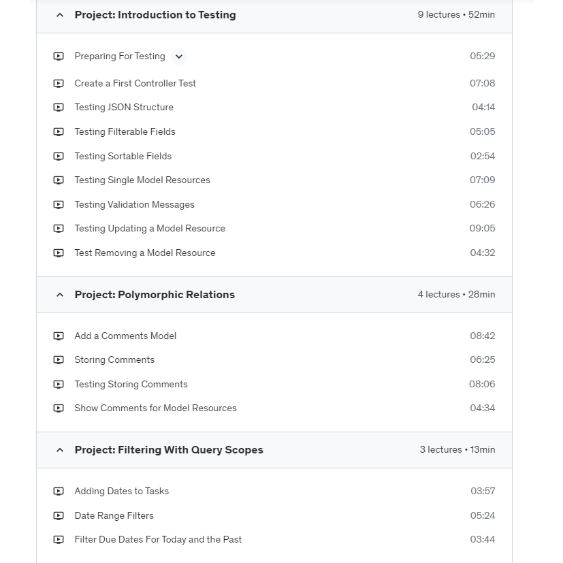
Task: Collapse the Introduction to Testing section
Action: (x=60, y=15)
